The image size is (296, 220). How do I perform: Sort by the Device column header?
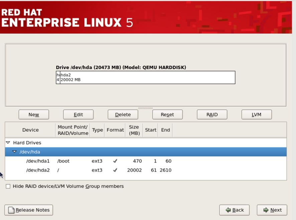tap(30, 130)
